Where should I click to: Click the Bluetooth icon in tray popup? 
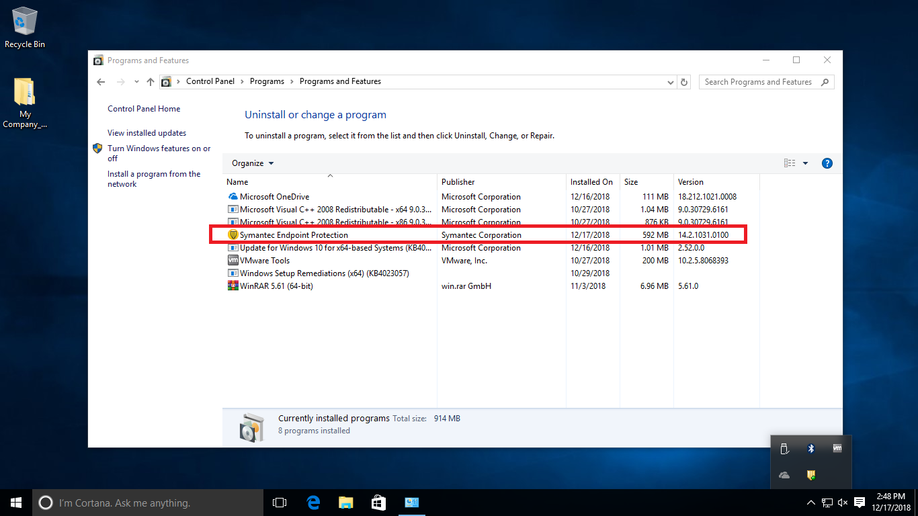(811, 448)
